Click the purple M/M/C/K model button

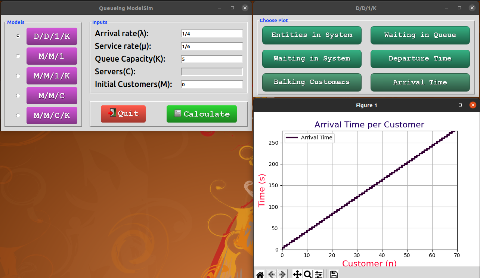tap(52, 115)
